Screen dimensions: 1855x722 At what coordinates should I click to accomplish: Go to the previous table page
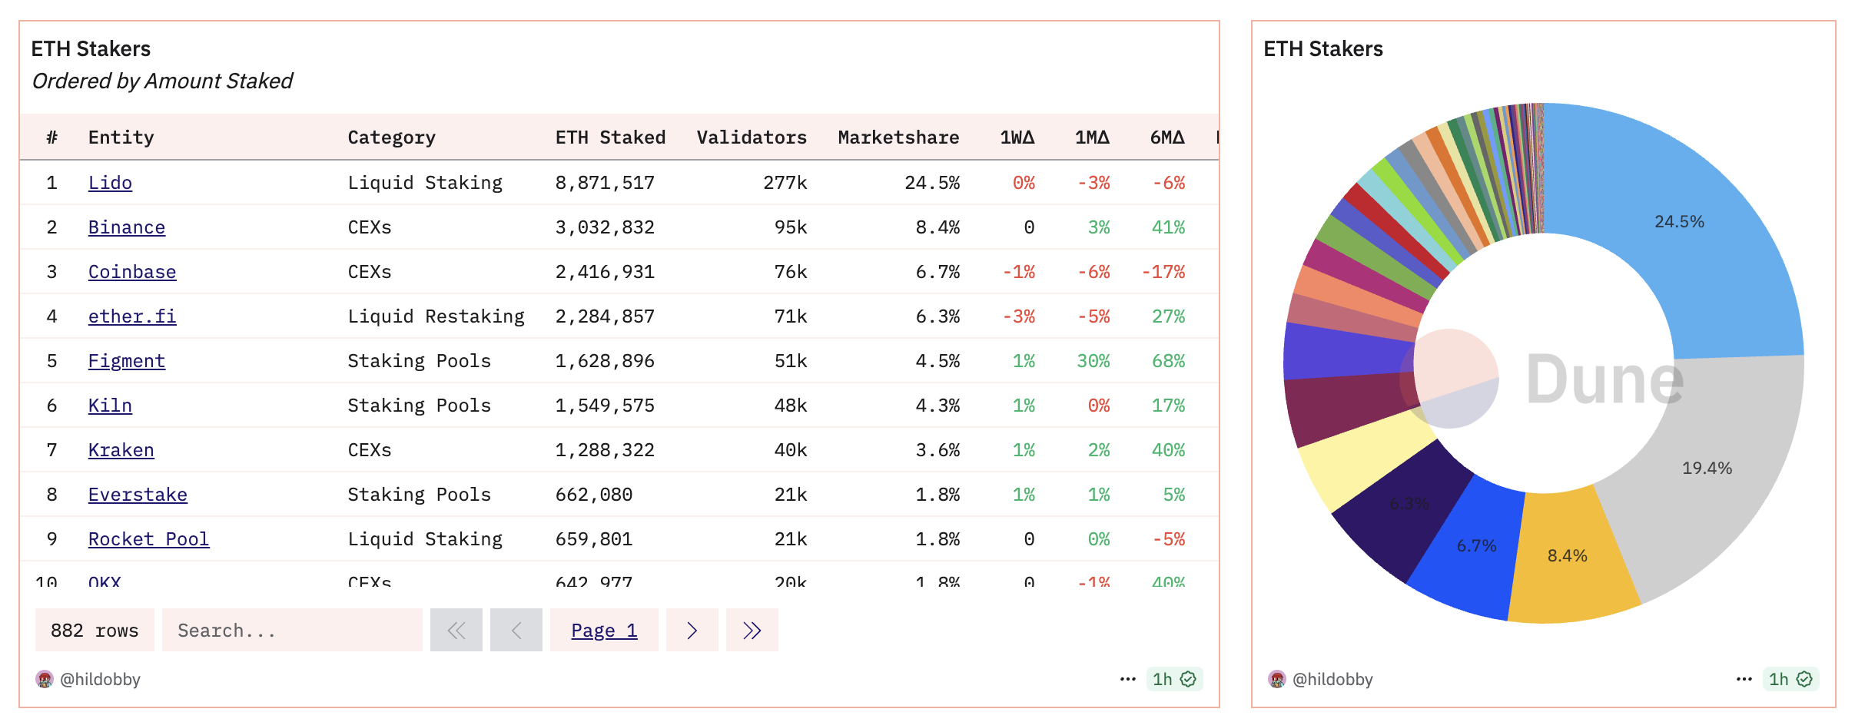tap(516, 630)
